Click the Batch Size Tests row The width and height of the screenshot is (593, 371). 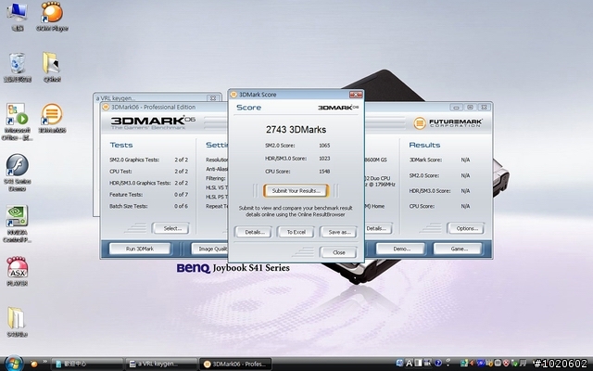[148, 206]
